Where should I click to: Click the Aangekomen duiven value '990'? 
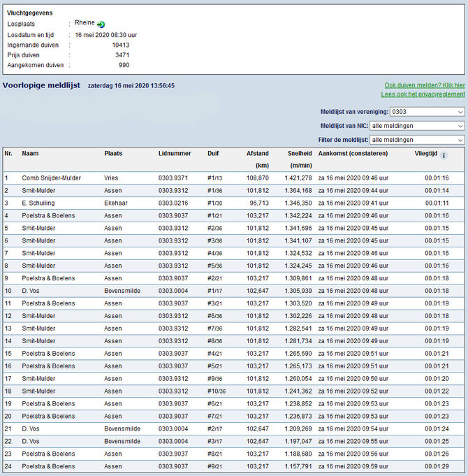124,65
